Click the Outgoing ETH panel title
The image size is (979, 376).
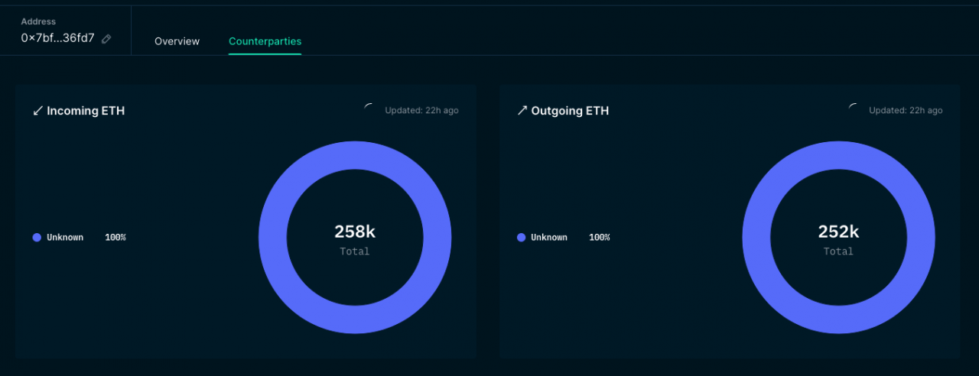click(x=570, y=111)
